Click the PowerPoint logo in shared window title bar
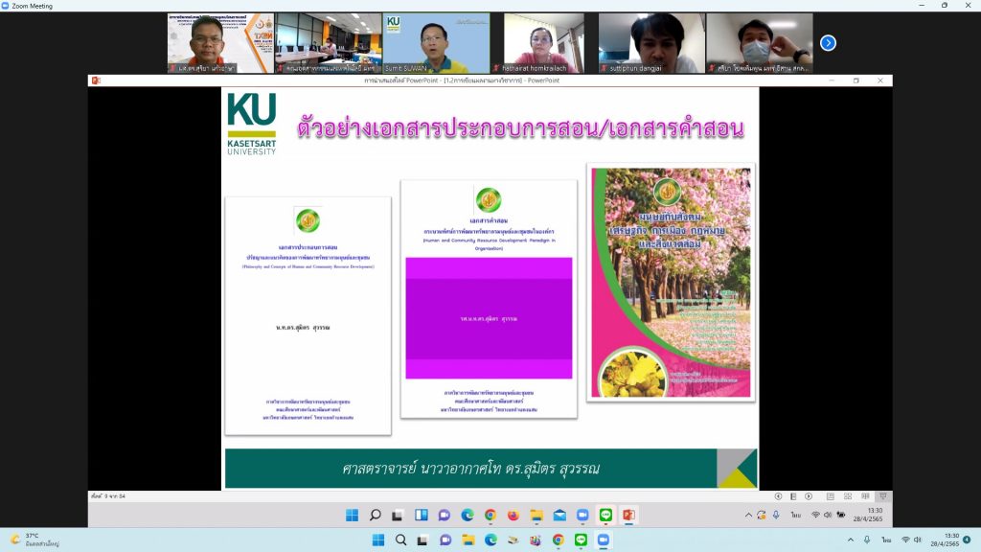981x552 pixels. 96,80
